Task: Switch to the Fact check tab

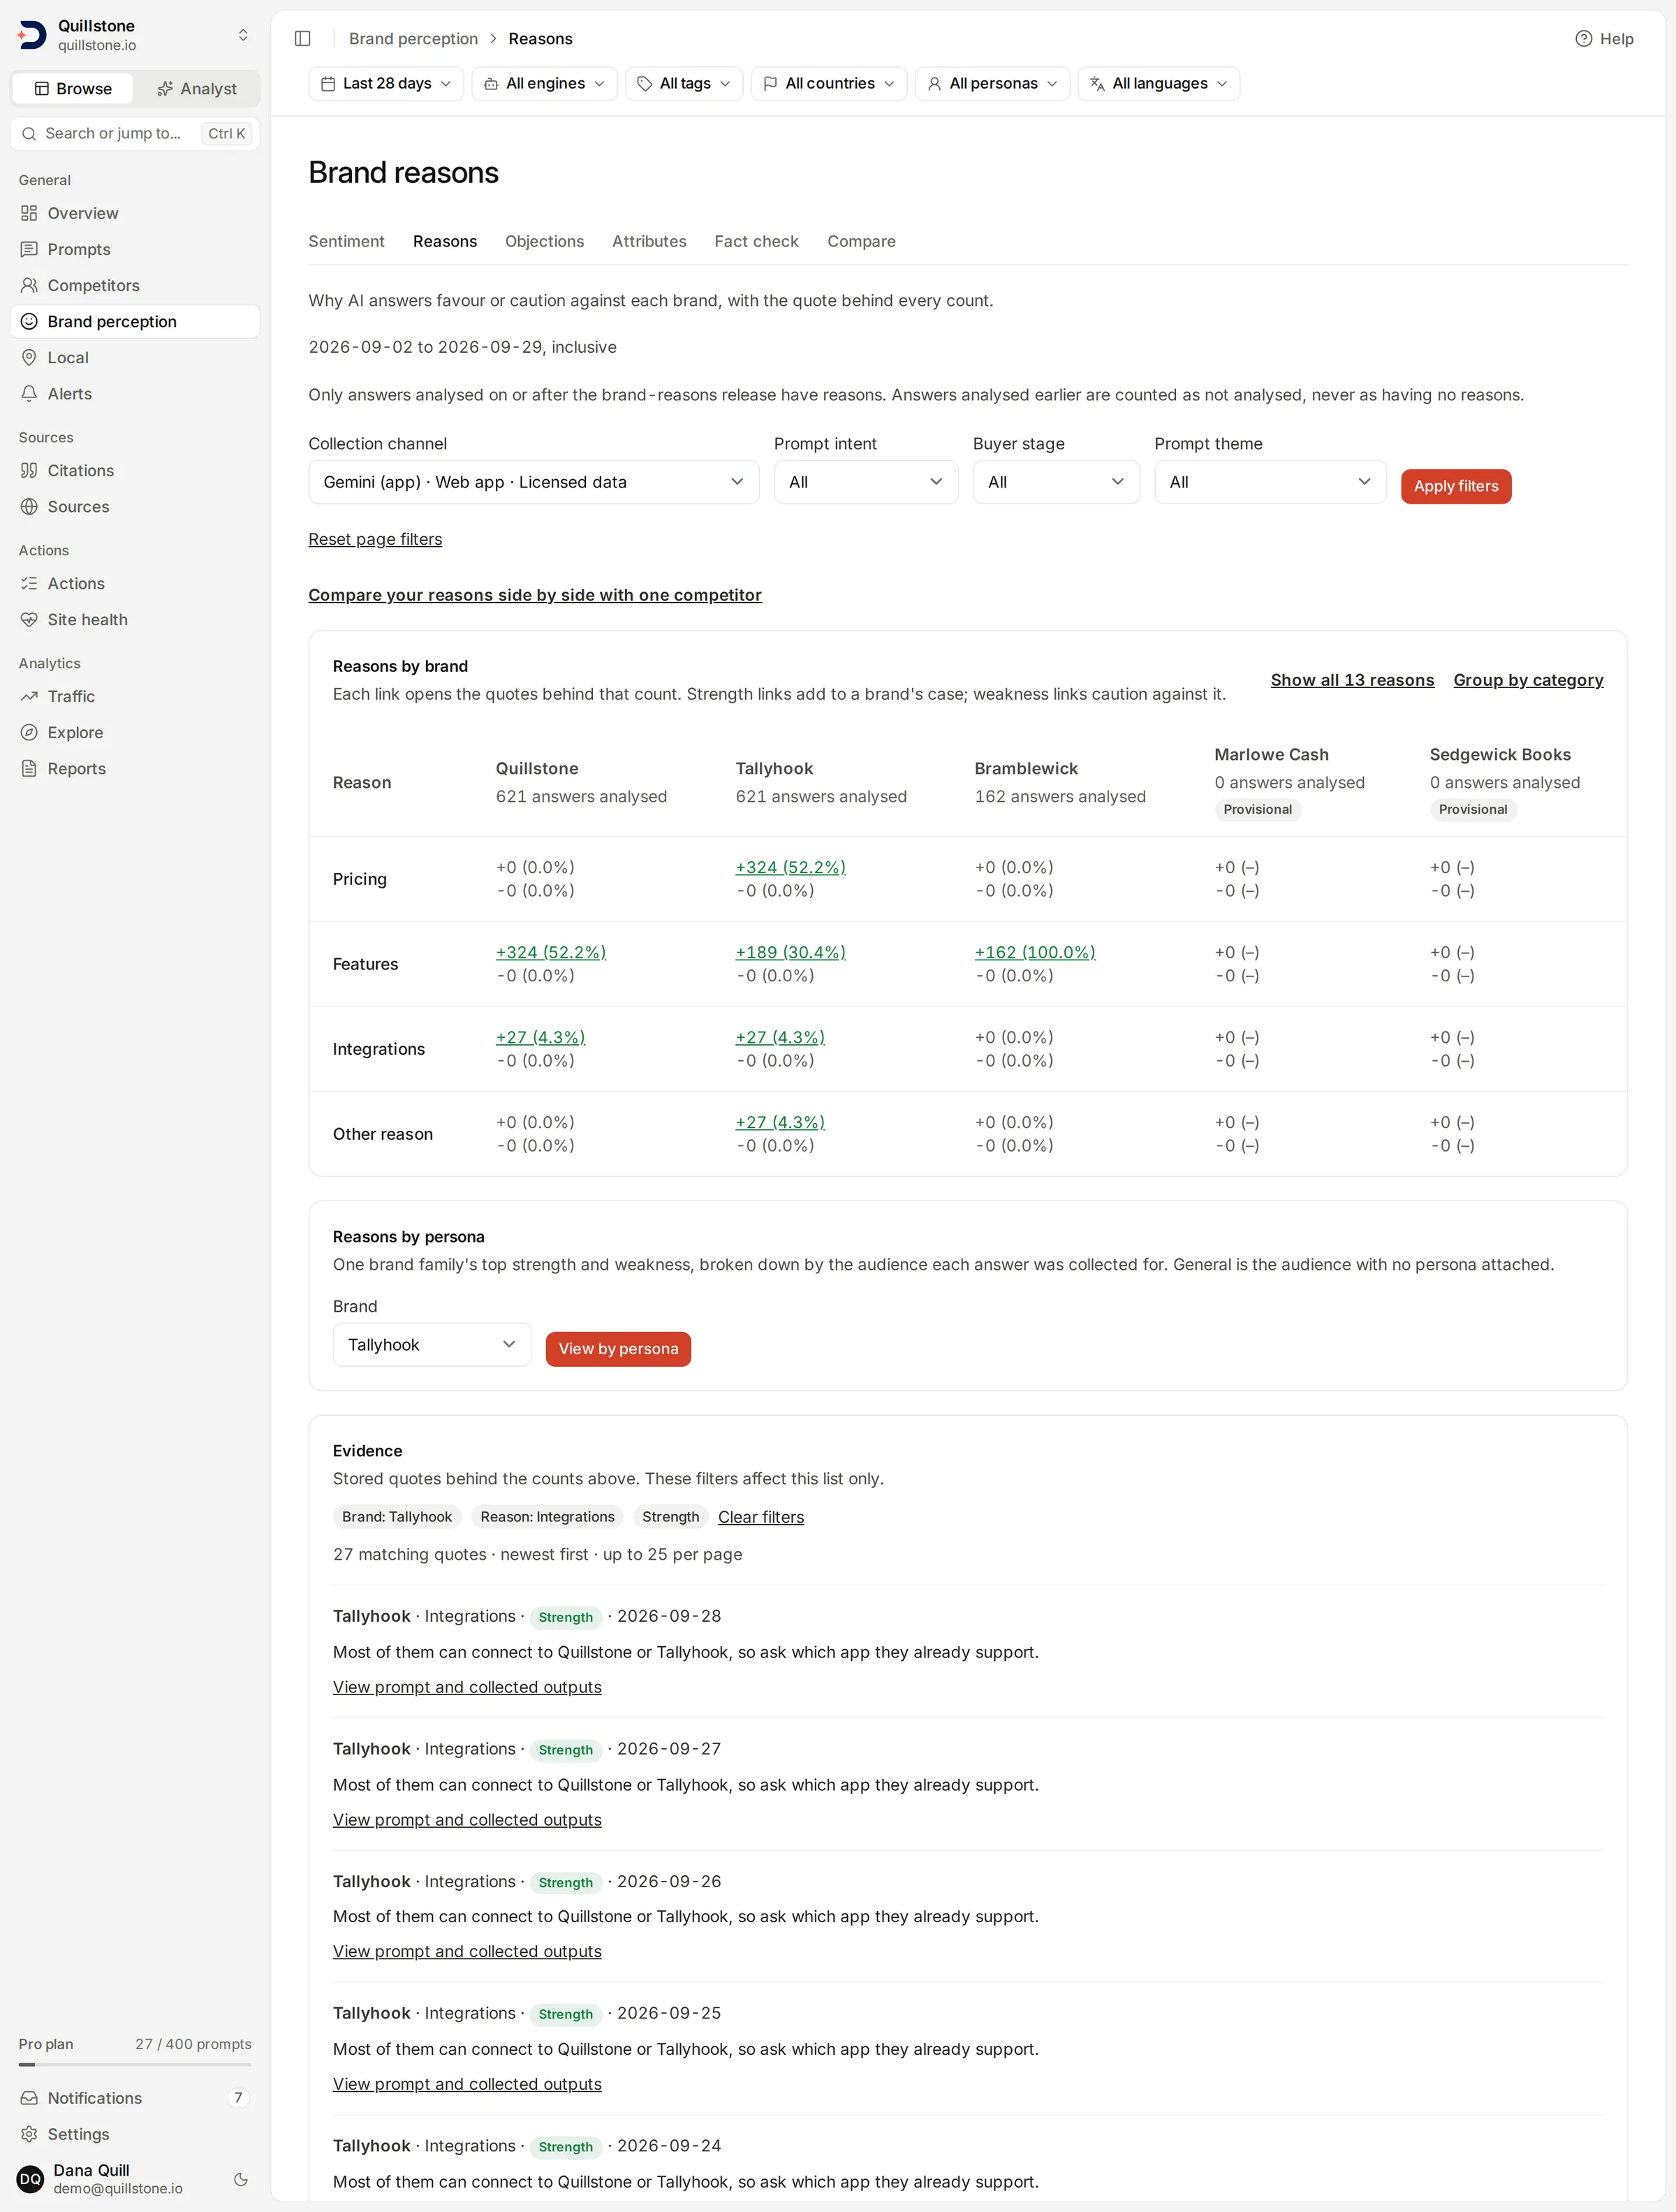Action: tap(756, 241)
